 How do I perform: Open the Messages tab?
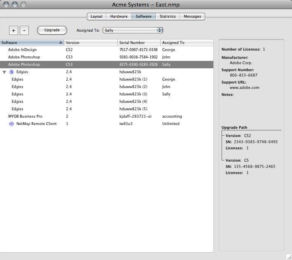[x=192, y=16]
